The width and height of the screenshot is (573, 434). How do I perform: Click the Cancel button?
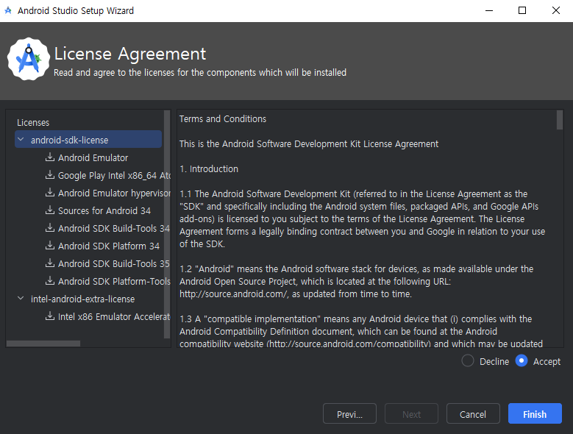473,413
